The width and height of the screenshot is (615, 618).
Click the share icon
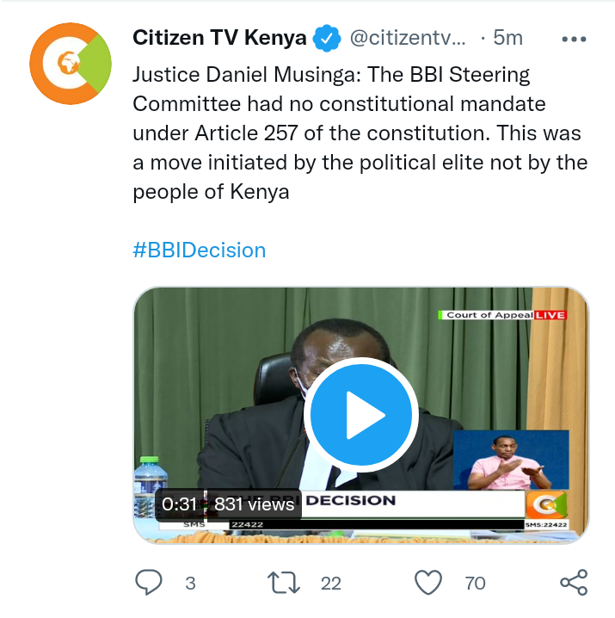(x=574, y=583)
